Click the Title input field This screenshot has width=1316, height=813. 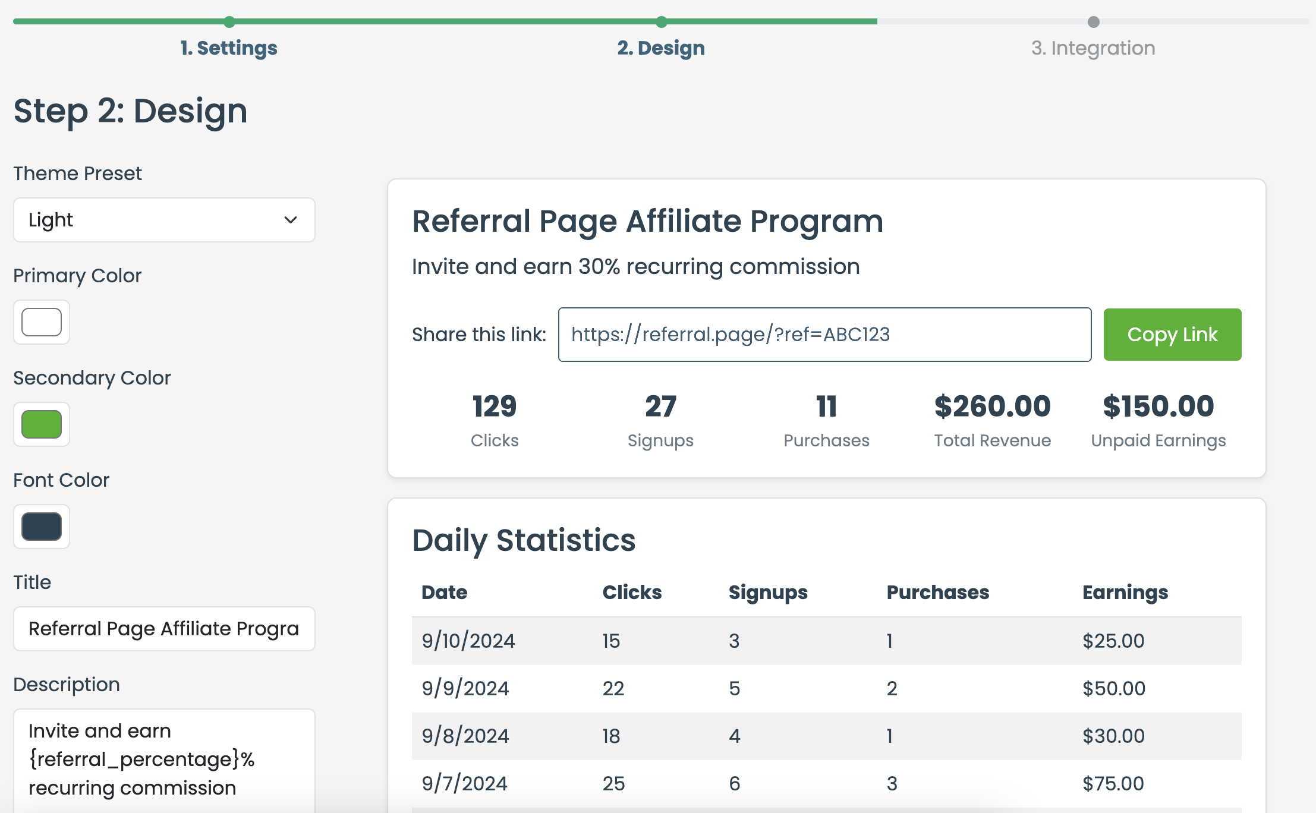coord(164,629)
